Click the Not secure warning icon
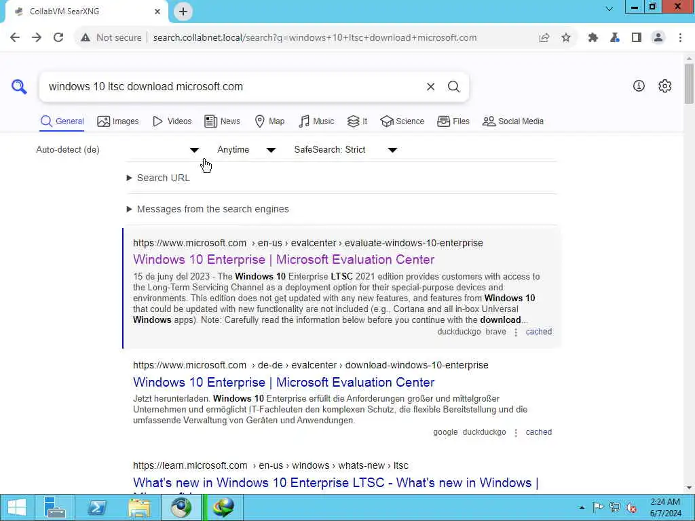The width and height of the screenshot is (695, 521). click(86, 38)
